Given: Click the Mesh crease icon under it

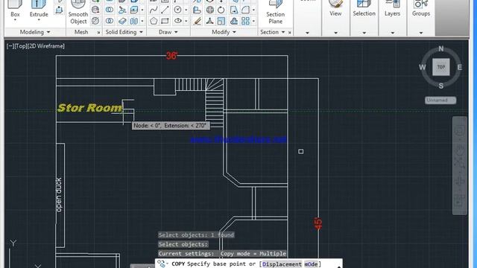Looking at the screenshot, I should tap(95, 21).
